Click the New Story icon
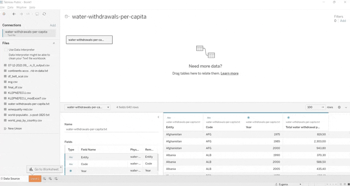The image size is (350, 186). (56, 179)
